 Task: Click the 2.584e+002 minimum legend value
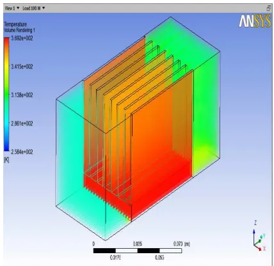pos(22,152)
